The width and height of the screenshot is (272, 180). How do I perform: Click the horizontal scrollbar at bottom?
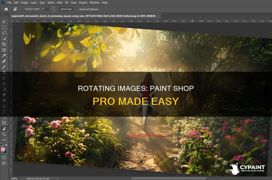click(169, 178)
